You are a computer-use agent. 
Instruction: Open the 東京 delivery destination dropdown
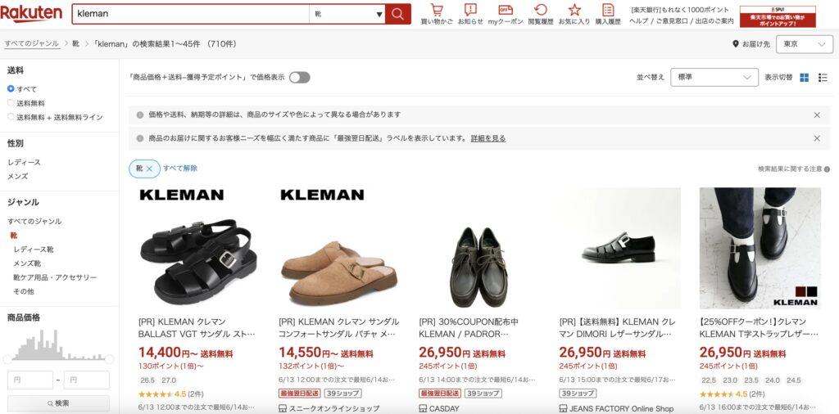(x=805, y=44)
